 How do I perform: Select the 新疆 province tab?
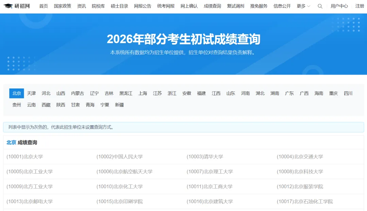click(x=119, y=105)
